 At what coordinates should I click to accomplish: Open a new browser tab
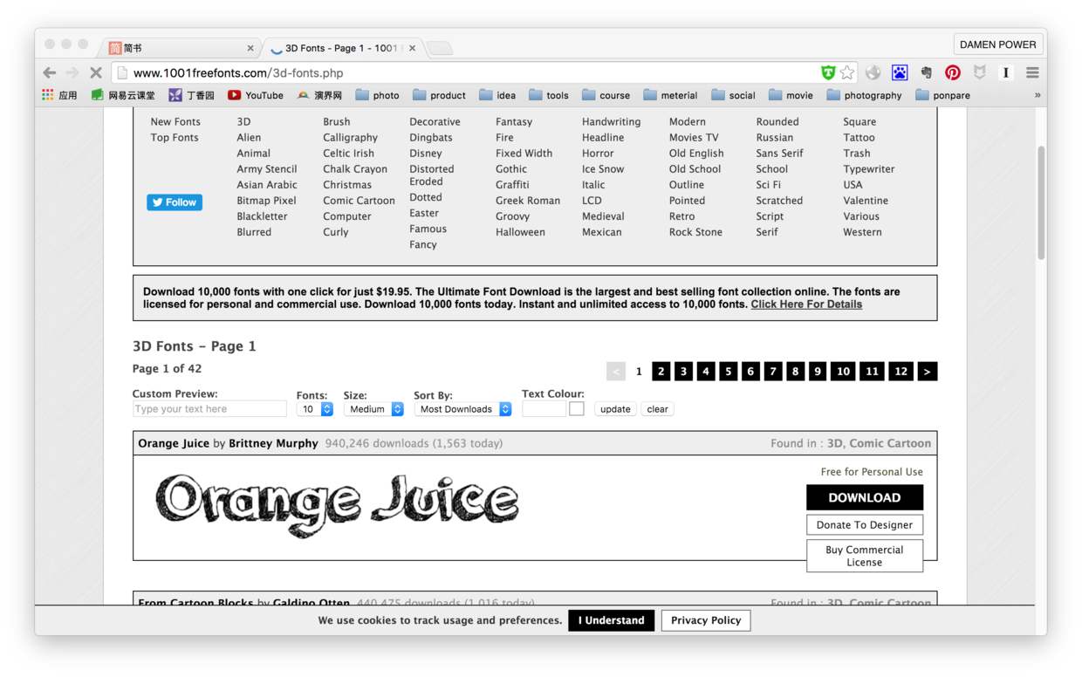(x=440, y=48)
